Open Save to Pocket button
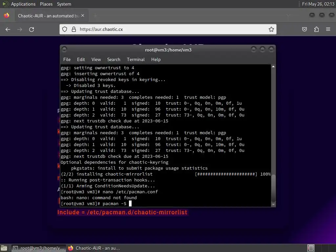336x252 pixels. coord(304,29)
